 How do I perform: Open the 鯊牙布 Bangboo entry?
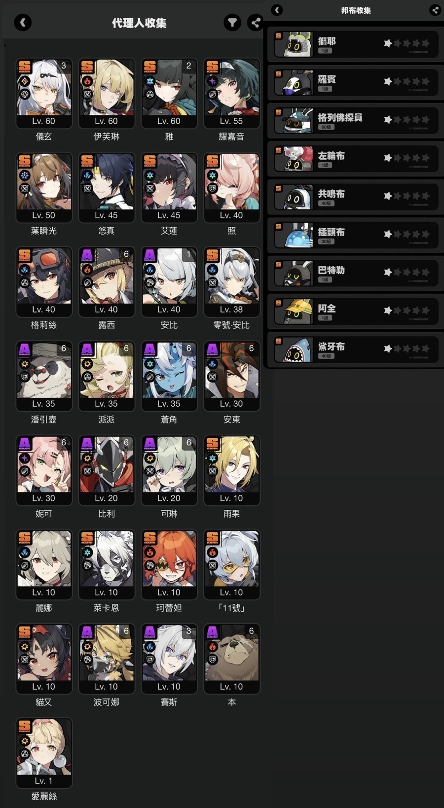(353, 350)
